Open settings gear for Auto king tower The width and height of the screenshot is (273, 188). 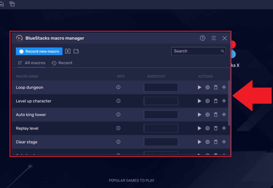(x=208, y=115)
